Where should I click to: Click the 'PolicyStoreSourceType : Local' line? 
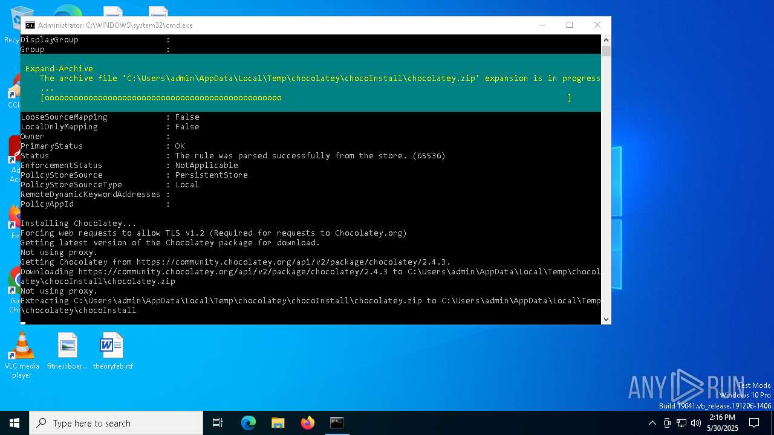(110, 185)
